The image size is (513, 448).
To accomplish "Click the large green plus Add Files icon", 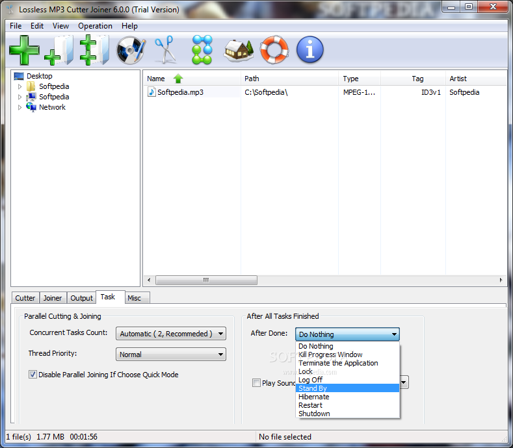I will (24, 51).
